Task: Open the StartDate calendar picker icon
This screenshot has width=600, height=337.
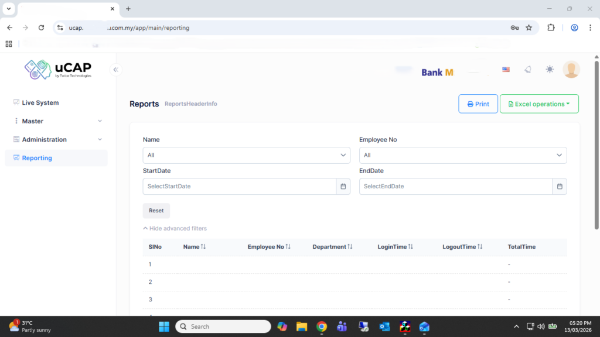Action: click(343, 187)
